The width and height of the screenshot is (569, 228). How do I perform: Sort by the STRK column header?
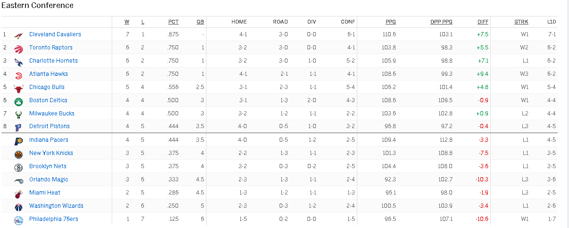click(521, 22)
